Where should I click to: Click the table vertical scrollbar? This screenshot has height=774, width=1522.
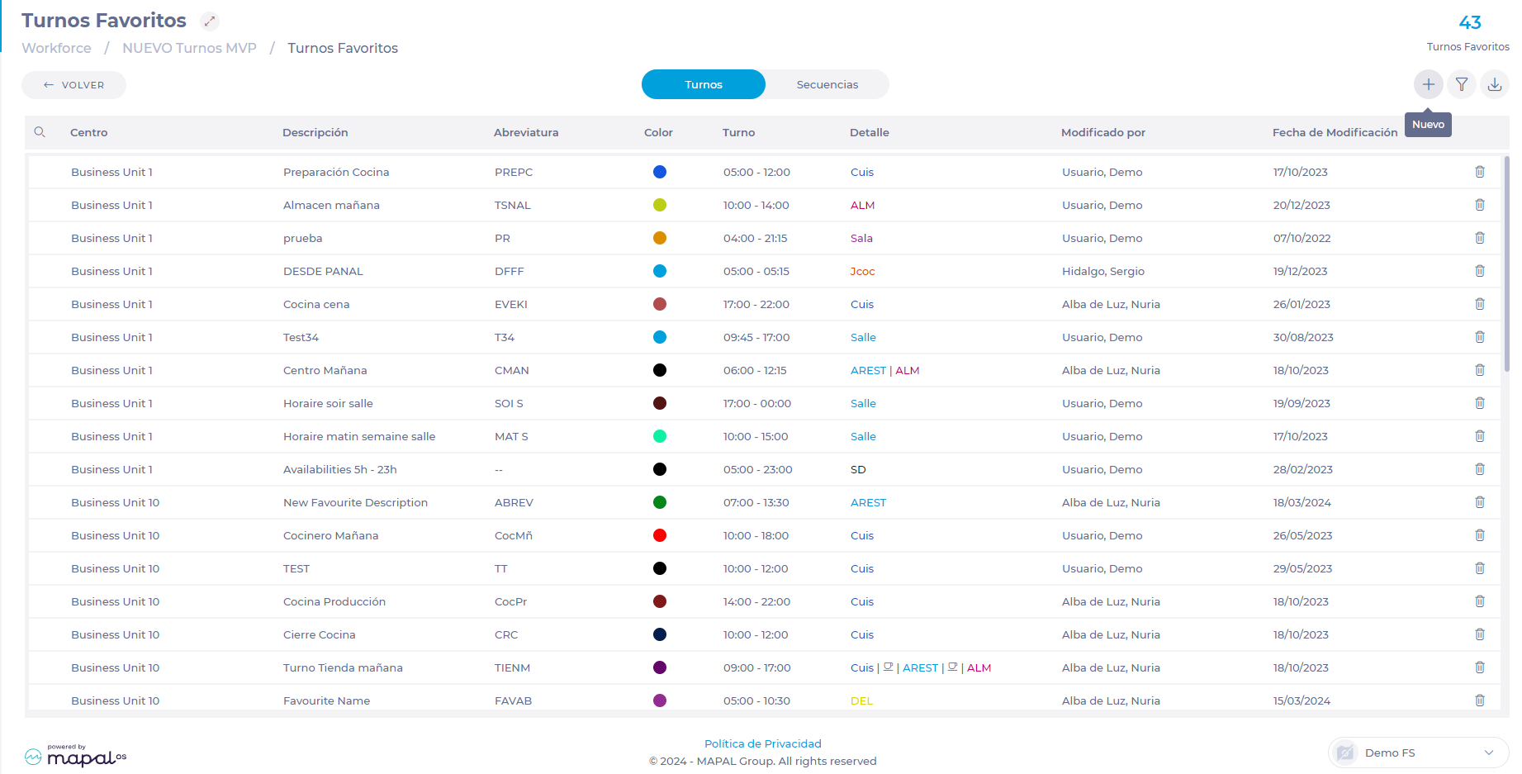click(x=1506, y=263)
